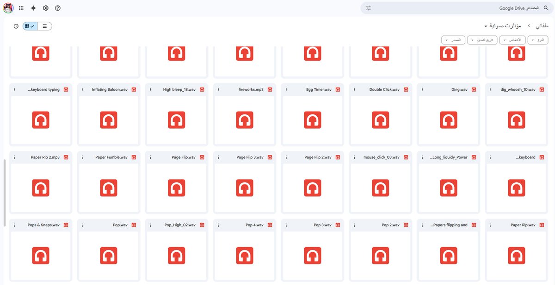
Task: Go to ملفاتي breadcrumb
Action: [541, 26]
